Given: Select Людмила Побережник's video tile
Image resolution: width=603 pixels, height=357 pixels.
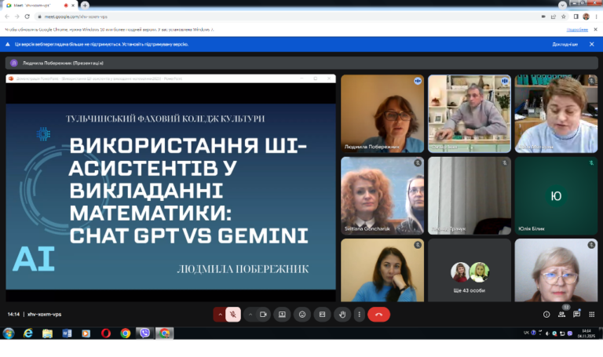Looking at the screenshot, I should pos(382,114).
